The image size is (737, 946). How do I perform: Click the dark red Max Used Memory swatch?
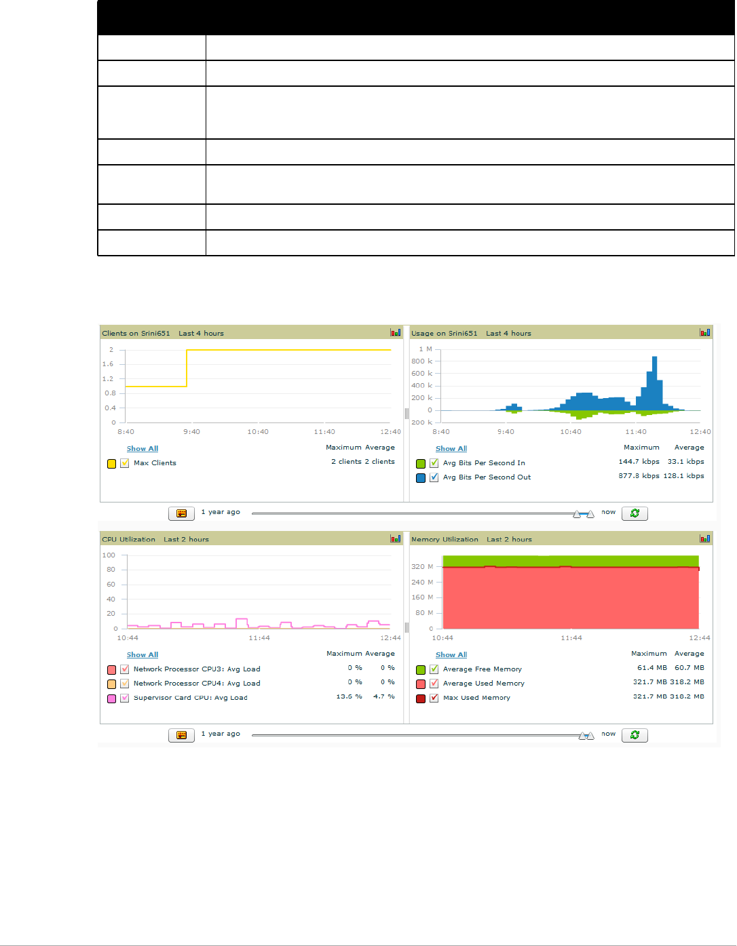tap(421, 698)
